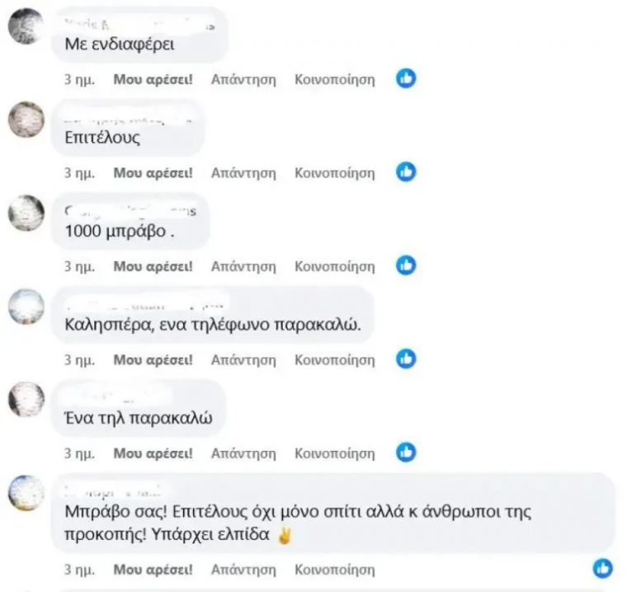The height and width of the screenshot is (592, 627).
Task: Click '3 ημ.' timestamp under 'Με ενδιαφέρει'
Action: click(79, 79)
